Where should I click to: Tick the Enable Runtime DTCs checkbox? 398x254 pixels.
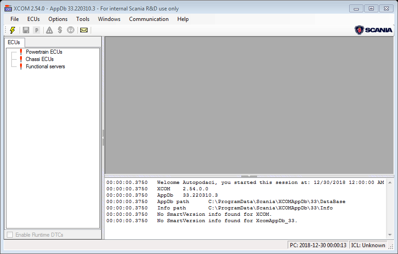(x=10, y=235)
